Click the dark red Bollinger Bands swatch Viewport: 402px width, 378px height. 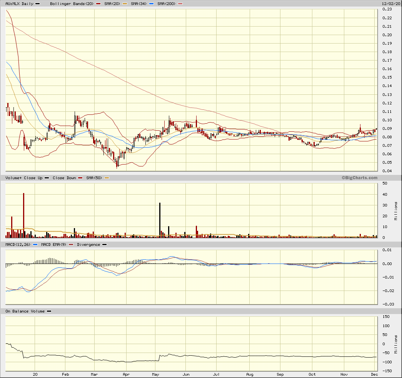point(98,4)
